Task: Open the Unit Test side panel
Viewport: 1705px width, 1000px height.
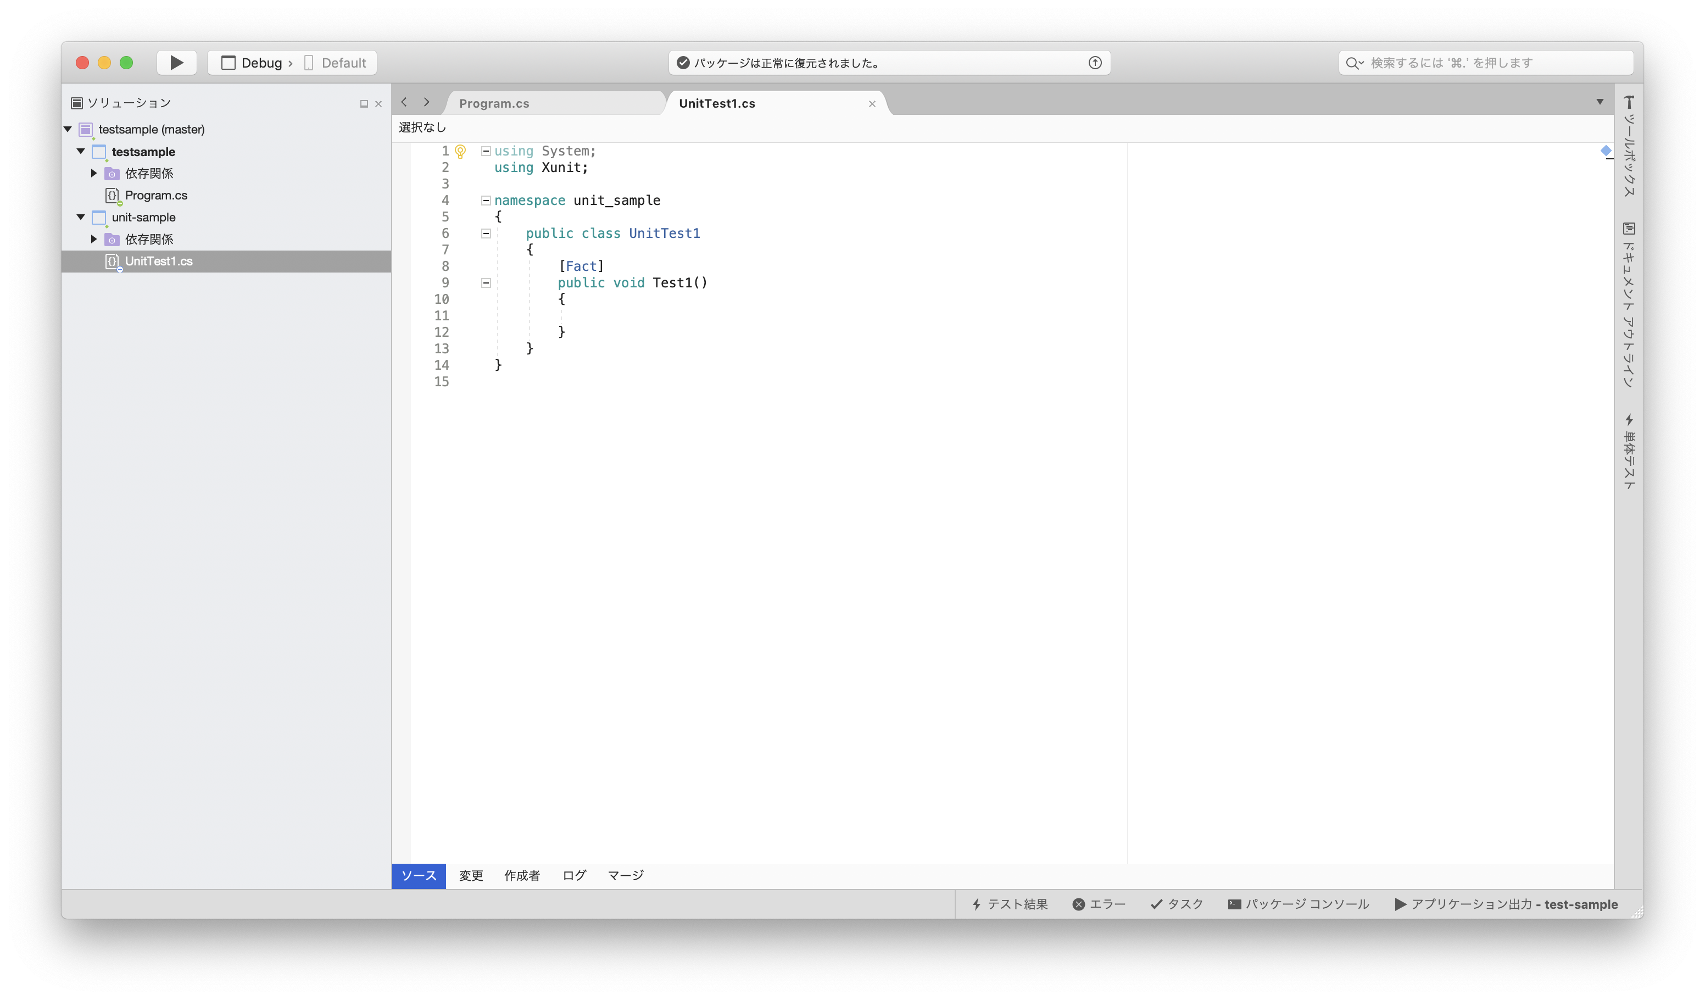Action: point(1629,452)
